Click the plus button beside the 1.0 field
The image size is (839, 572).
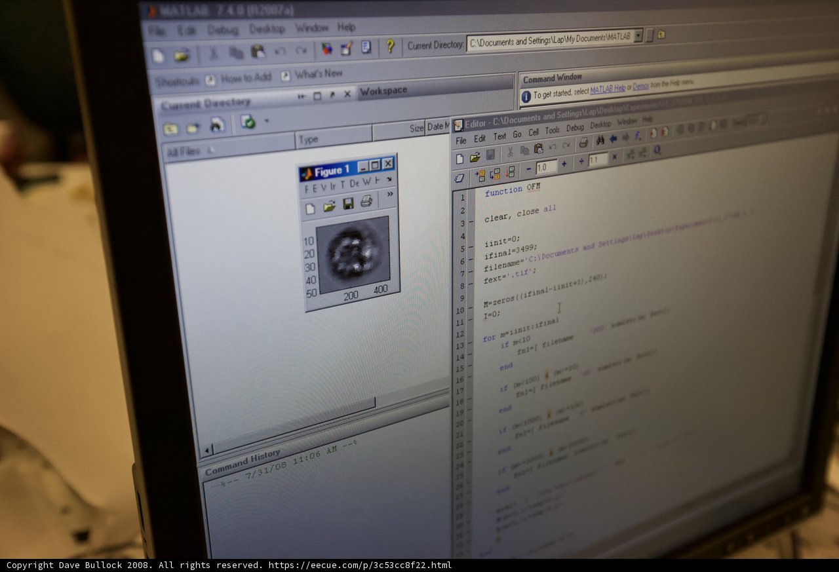[564, 164]
